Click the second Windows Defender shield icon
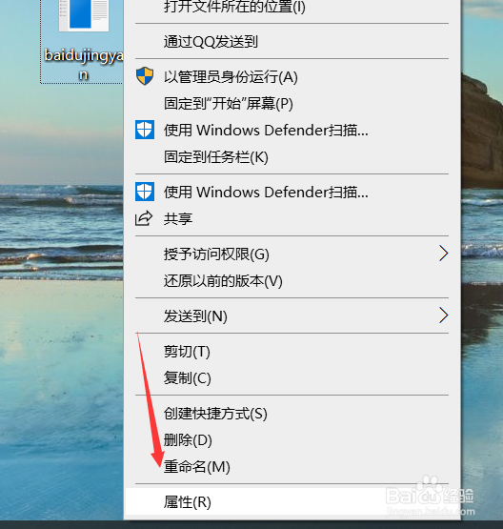Image resolution: width=503 pixels, height=529 pixels. point(145,192)
